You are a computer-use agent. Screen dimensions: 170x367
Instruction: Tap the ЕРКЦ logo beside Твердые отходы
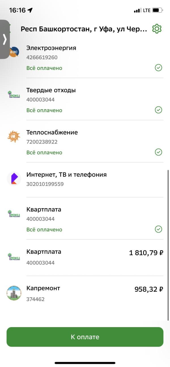[x=14, y=95]
